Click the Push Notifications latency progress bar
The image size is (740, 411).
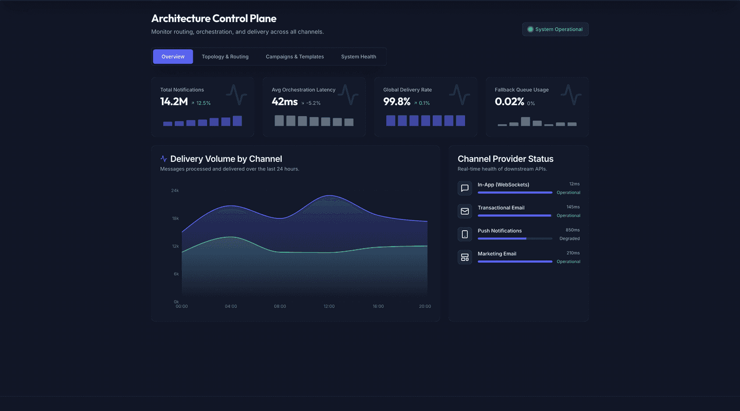coord(514,238)
